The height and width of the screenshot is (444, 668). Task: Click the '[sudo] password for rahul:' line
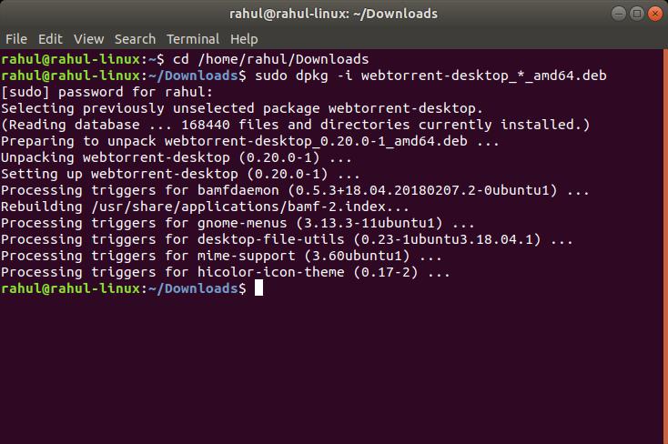[106, 92]
